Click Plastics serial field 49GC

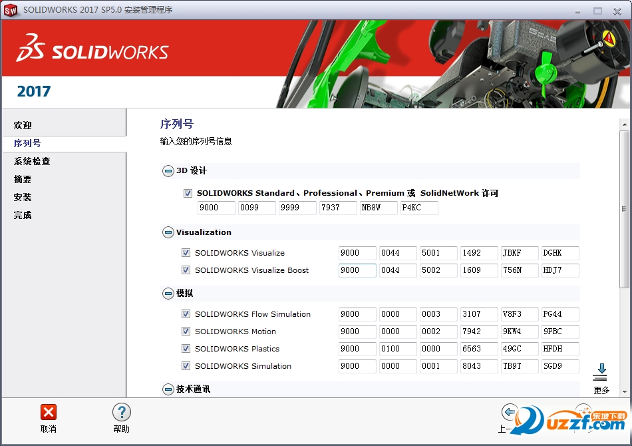(x=520, y=349)
